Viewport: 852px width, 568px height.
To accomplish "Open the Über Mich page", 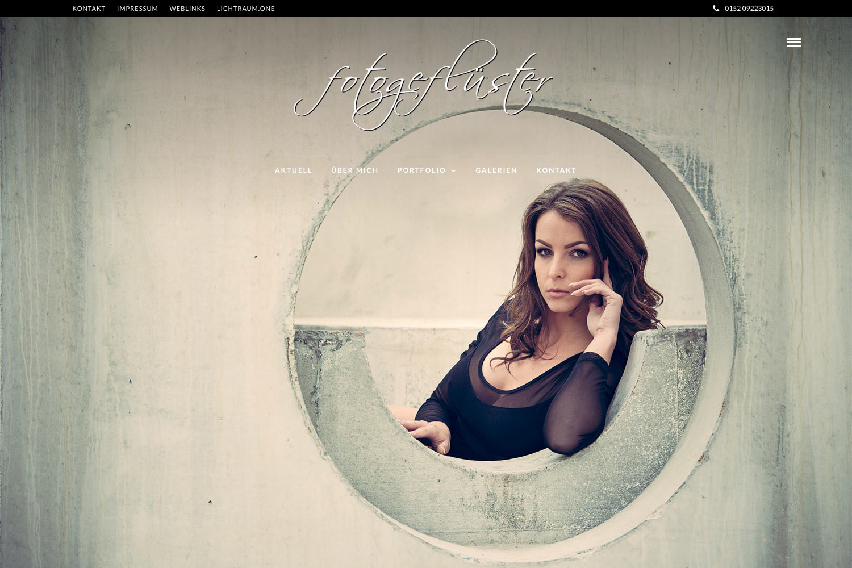I will (x=354, y=170).
